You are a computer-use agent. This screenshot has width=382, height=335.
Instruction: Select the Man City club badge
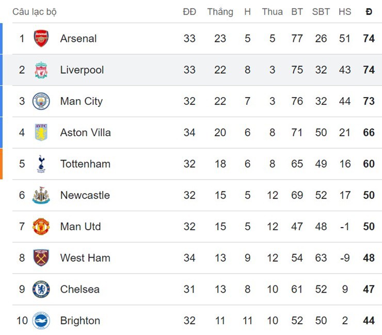coord(41,101)
